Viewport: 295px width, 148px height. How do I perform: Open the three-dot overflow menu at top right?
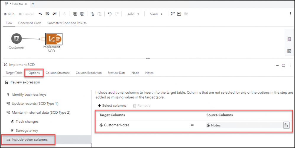tap(290, 14)
